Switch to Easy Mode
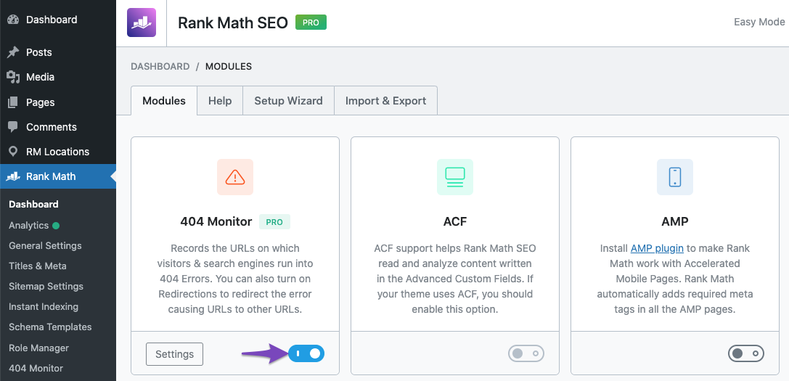Screen dimensions: 789x381 click(x=759, y=22)
